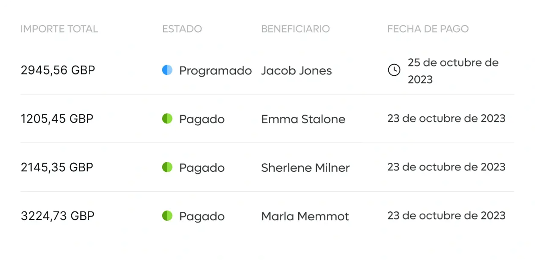
Task: Click the clock icon beside 25 de octubre
Action: click(394, 70)
